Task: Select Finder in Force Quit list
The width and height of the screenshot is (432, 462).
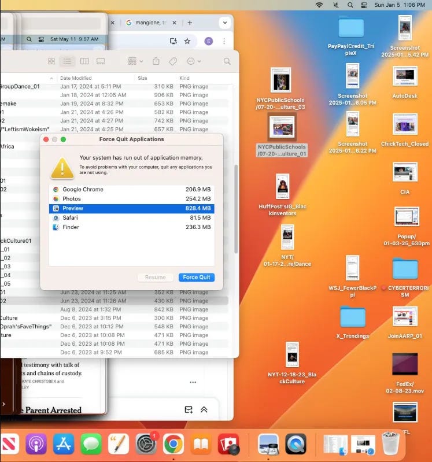Action: point(131,227)
